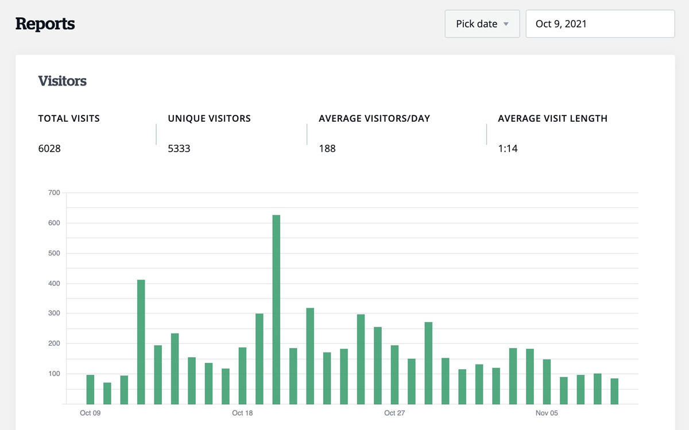Click the Nov 05 axis label
The height and width of the screenshot is (430, 689).
(547, 413)
